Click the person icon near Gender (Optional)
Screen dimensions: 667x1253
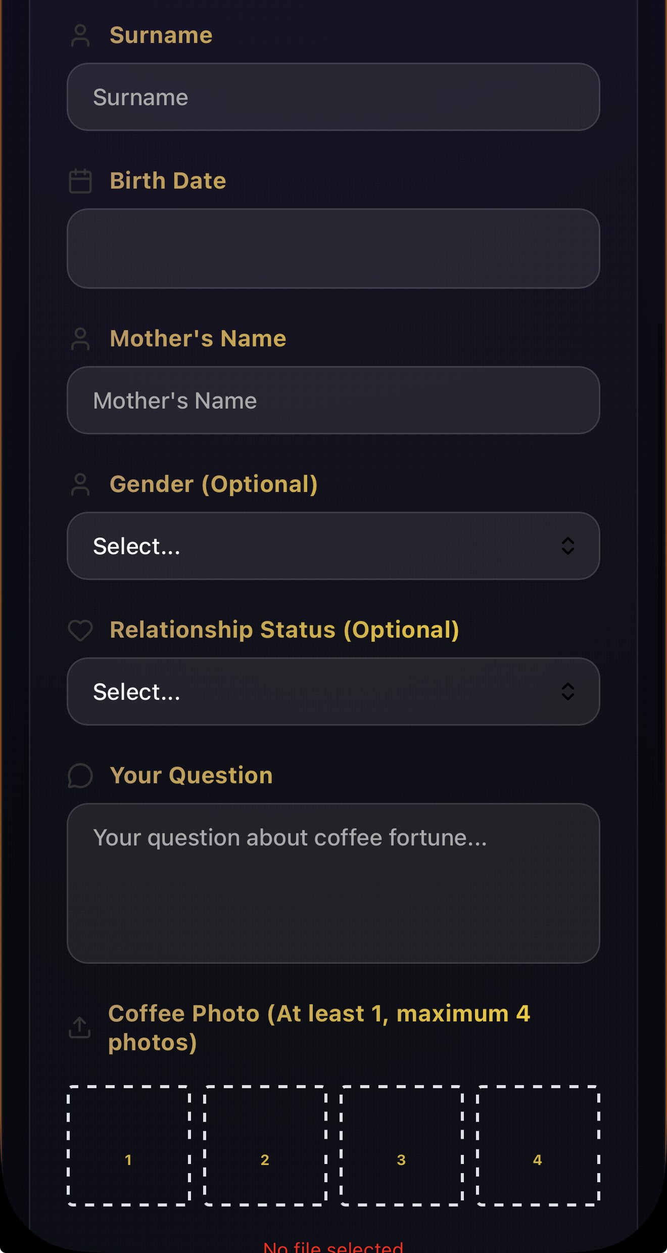click(80, 484)
